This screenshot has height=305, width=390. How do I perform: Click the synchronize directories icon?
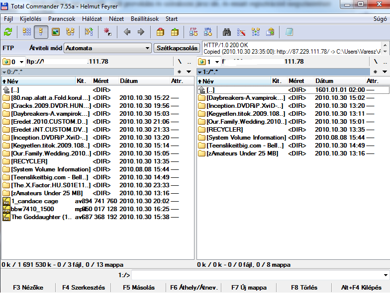(256, 32)
